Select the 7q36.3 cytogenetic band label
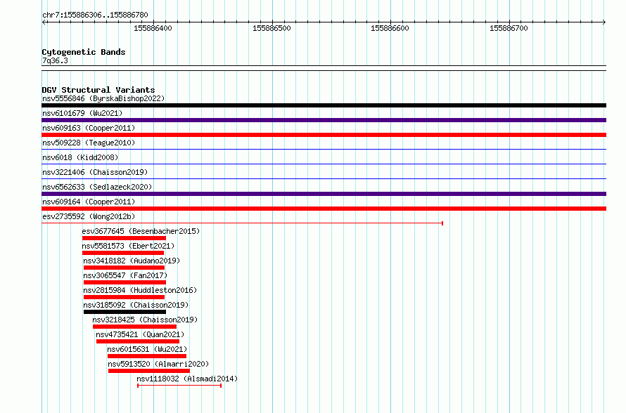The width and height of the screenshot is (626, 413). (55, 60)
